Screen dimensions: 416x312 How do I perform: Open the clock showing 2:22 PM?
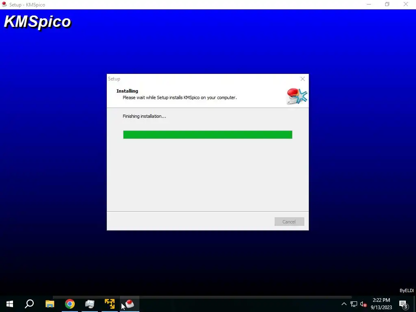click(381, 304)
